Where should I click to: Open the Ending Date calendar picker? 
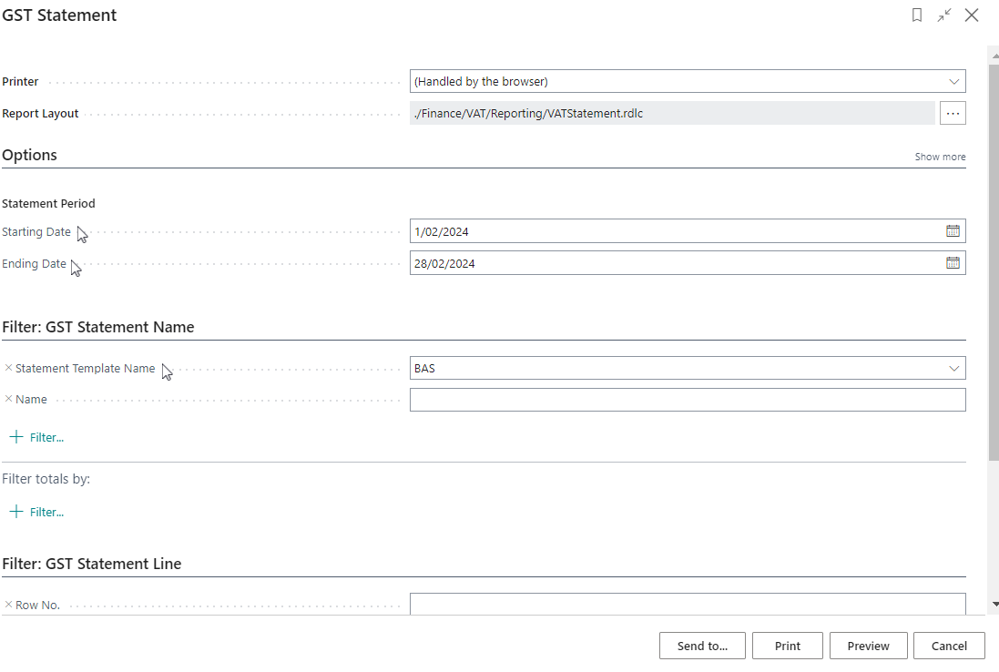(953, 263)
